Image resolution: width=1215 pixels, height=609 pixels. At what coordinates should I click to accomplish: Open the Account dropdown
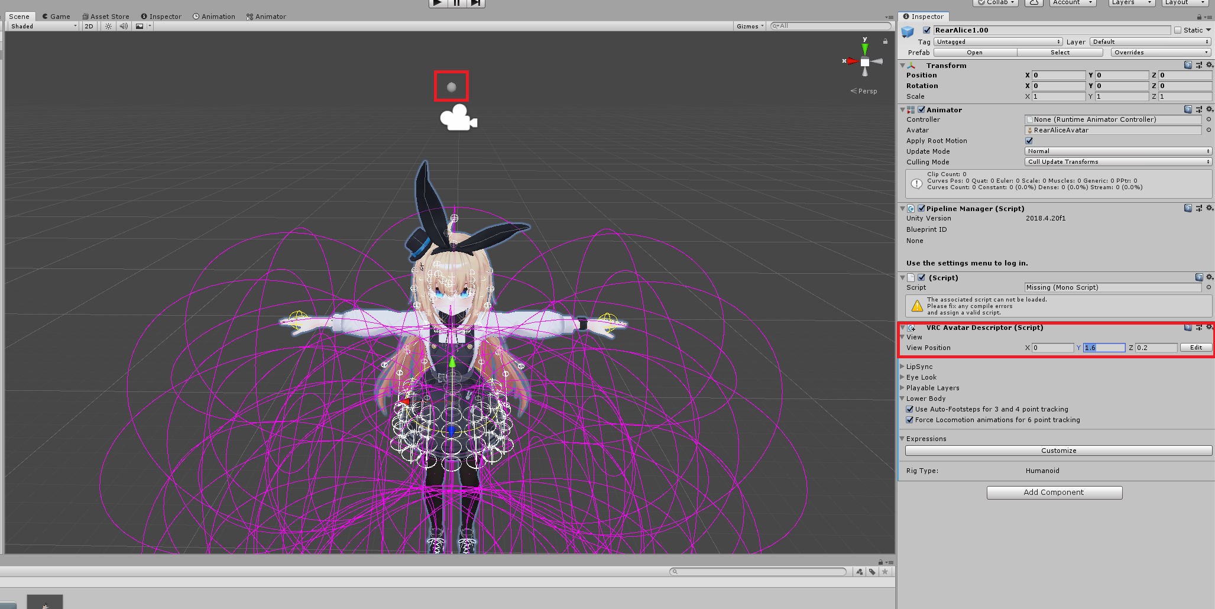pos(1073,3)
